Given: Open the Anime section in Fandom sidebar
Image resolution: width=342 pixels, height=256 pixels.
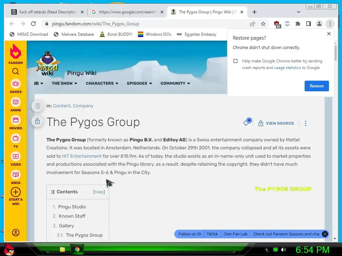Looking at the screenshot, I should [16, 105].
